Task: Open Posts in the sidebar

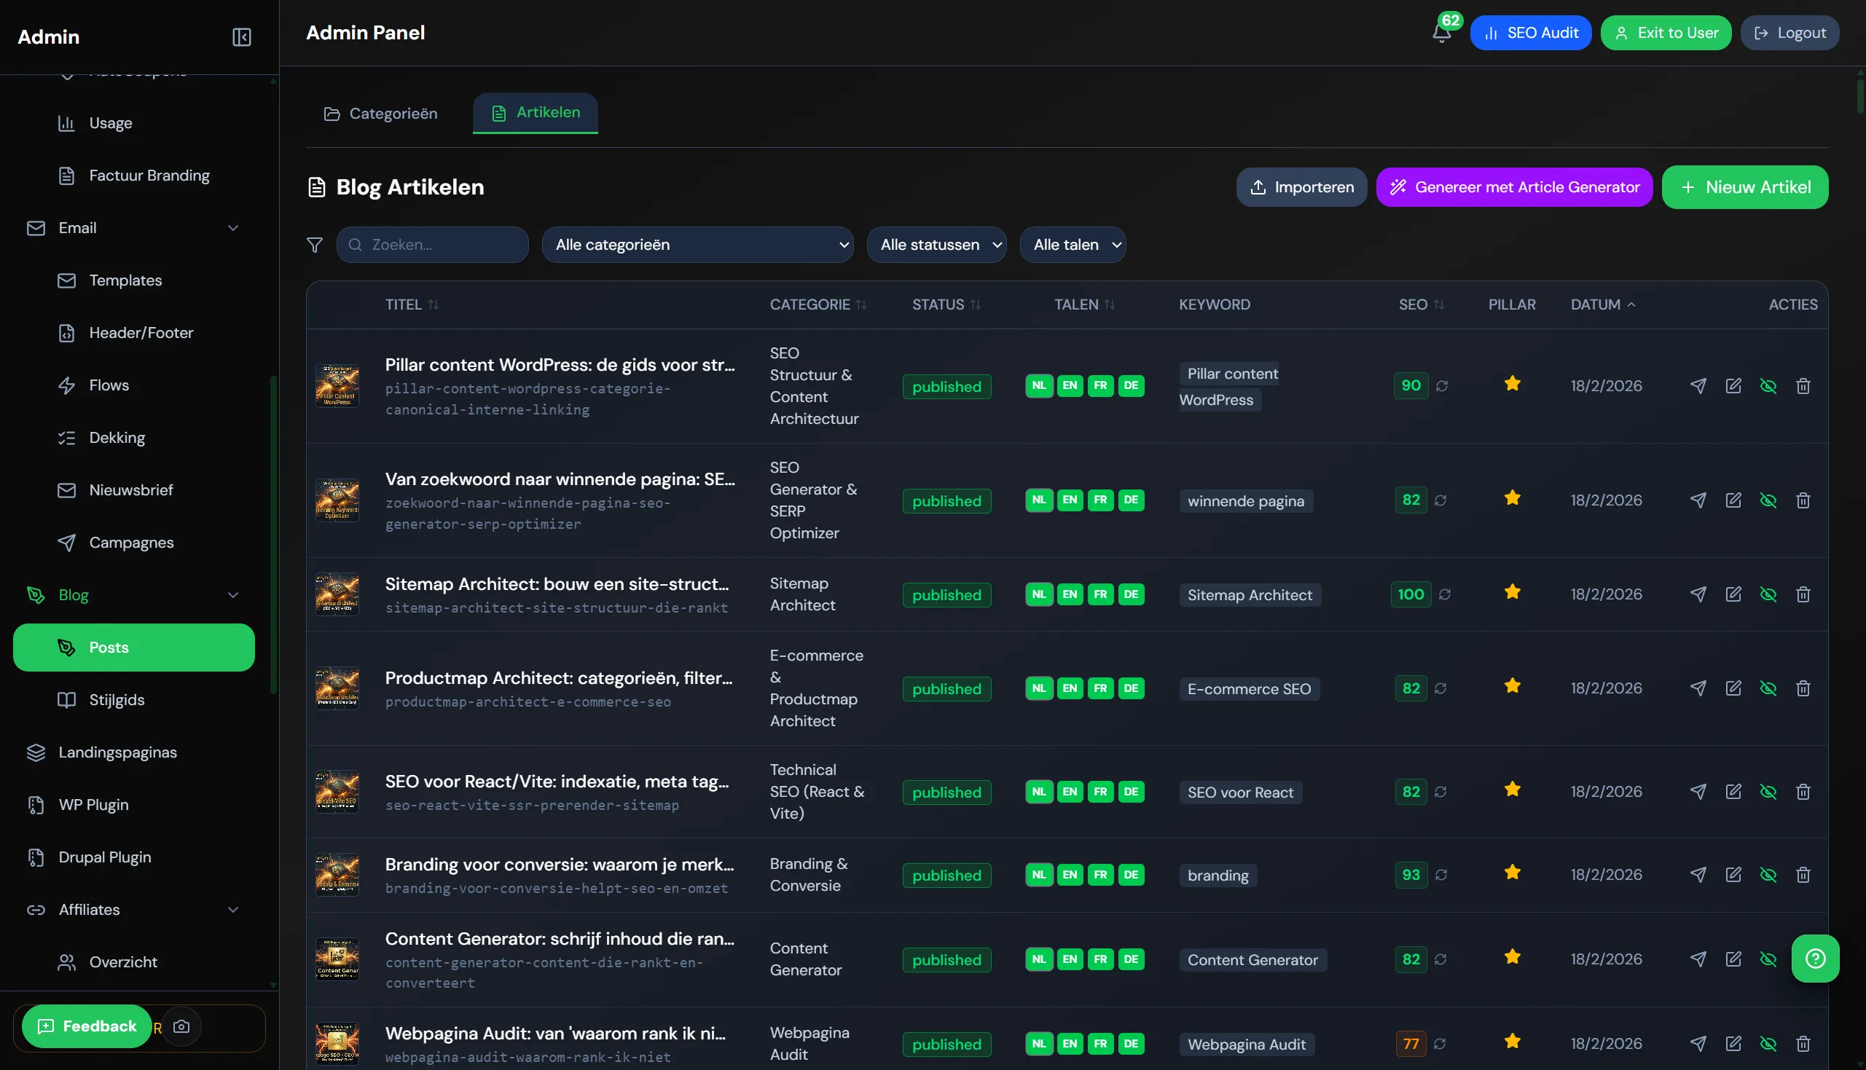Action: [134, 648]
